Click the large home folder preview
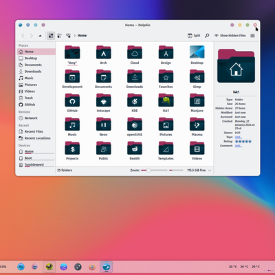 click(x=236, y=66)
